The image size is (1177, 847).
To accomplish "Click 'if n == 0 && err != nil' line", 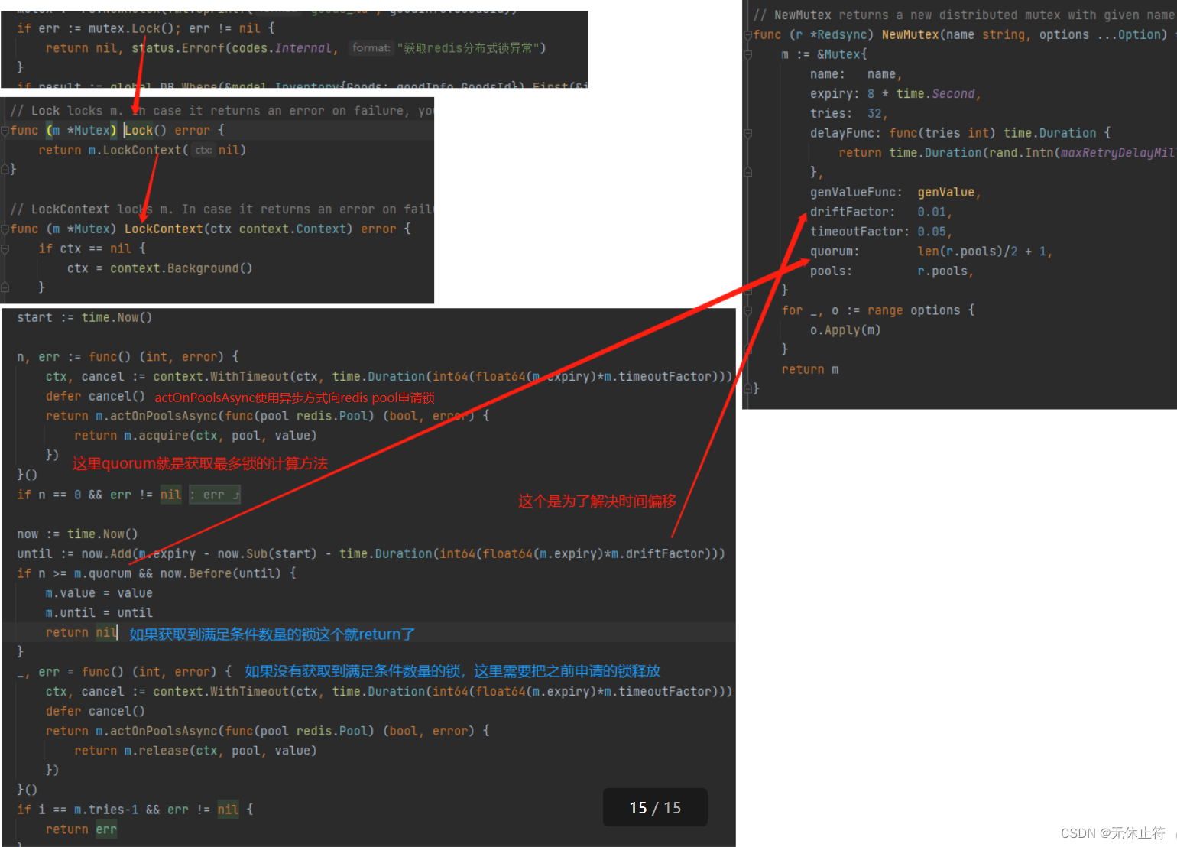I will coord(99,495).
